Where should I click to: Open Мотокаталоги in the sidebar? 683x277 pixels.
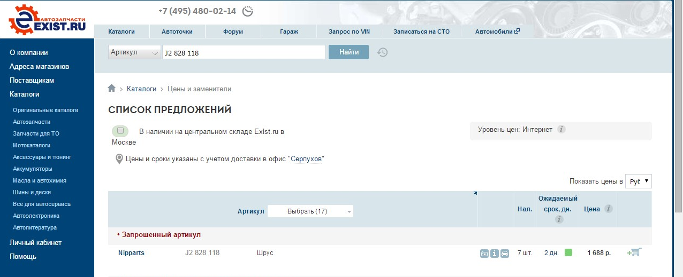tap(32, 145)
